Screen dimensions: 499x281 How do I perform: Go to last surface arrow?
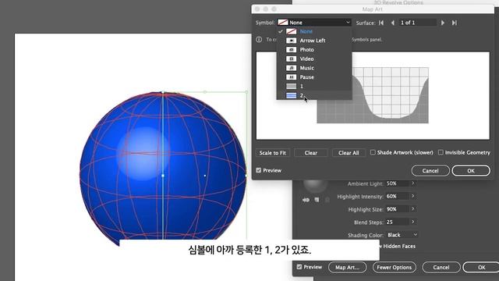(x=455, y=23)
